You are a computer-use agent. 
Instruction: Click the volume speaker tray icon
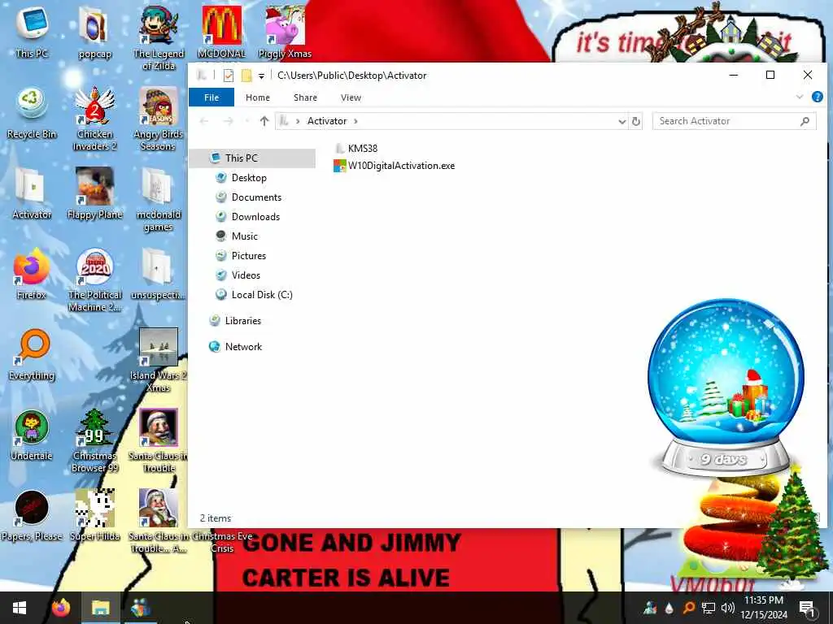[x=728, y=608]
